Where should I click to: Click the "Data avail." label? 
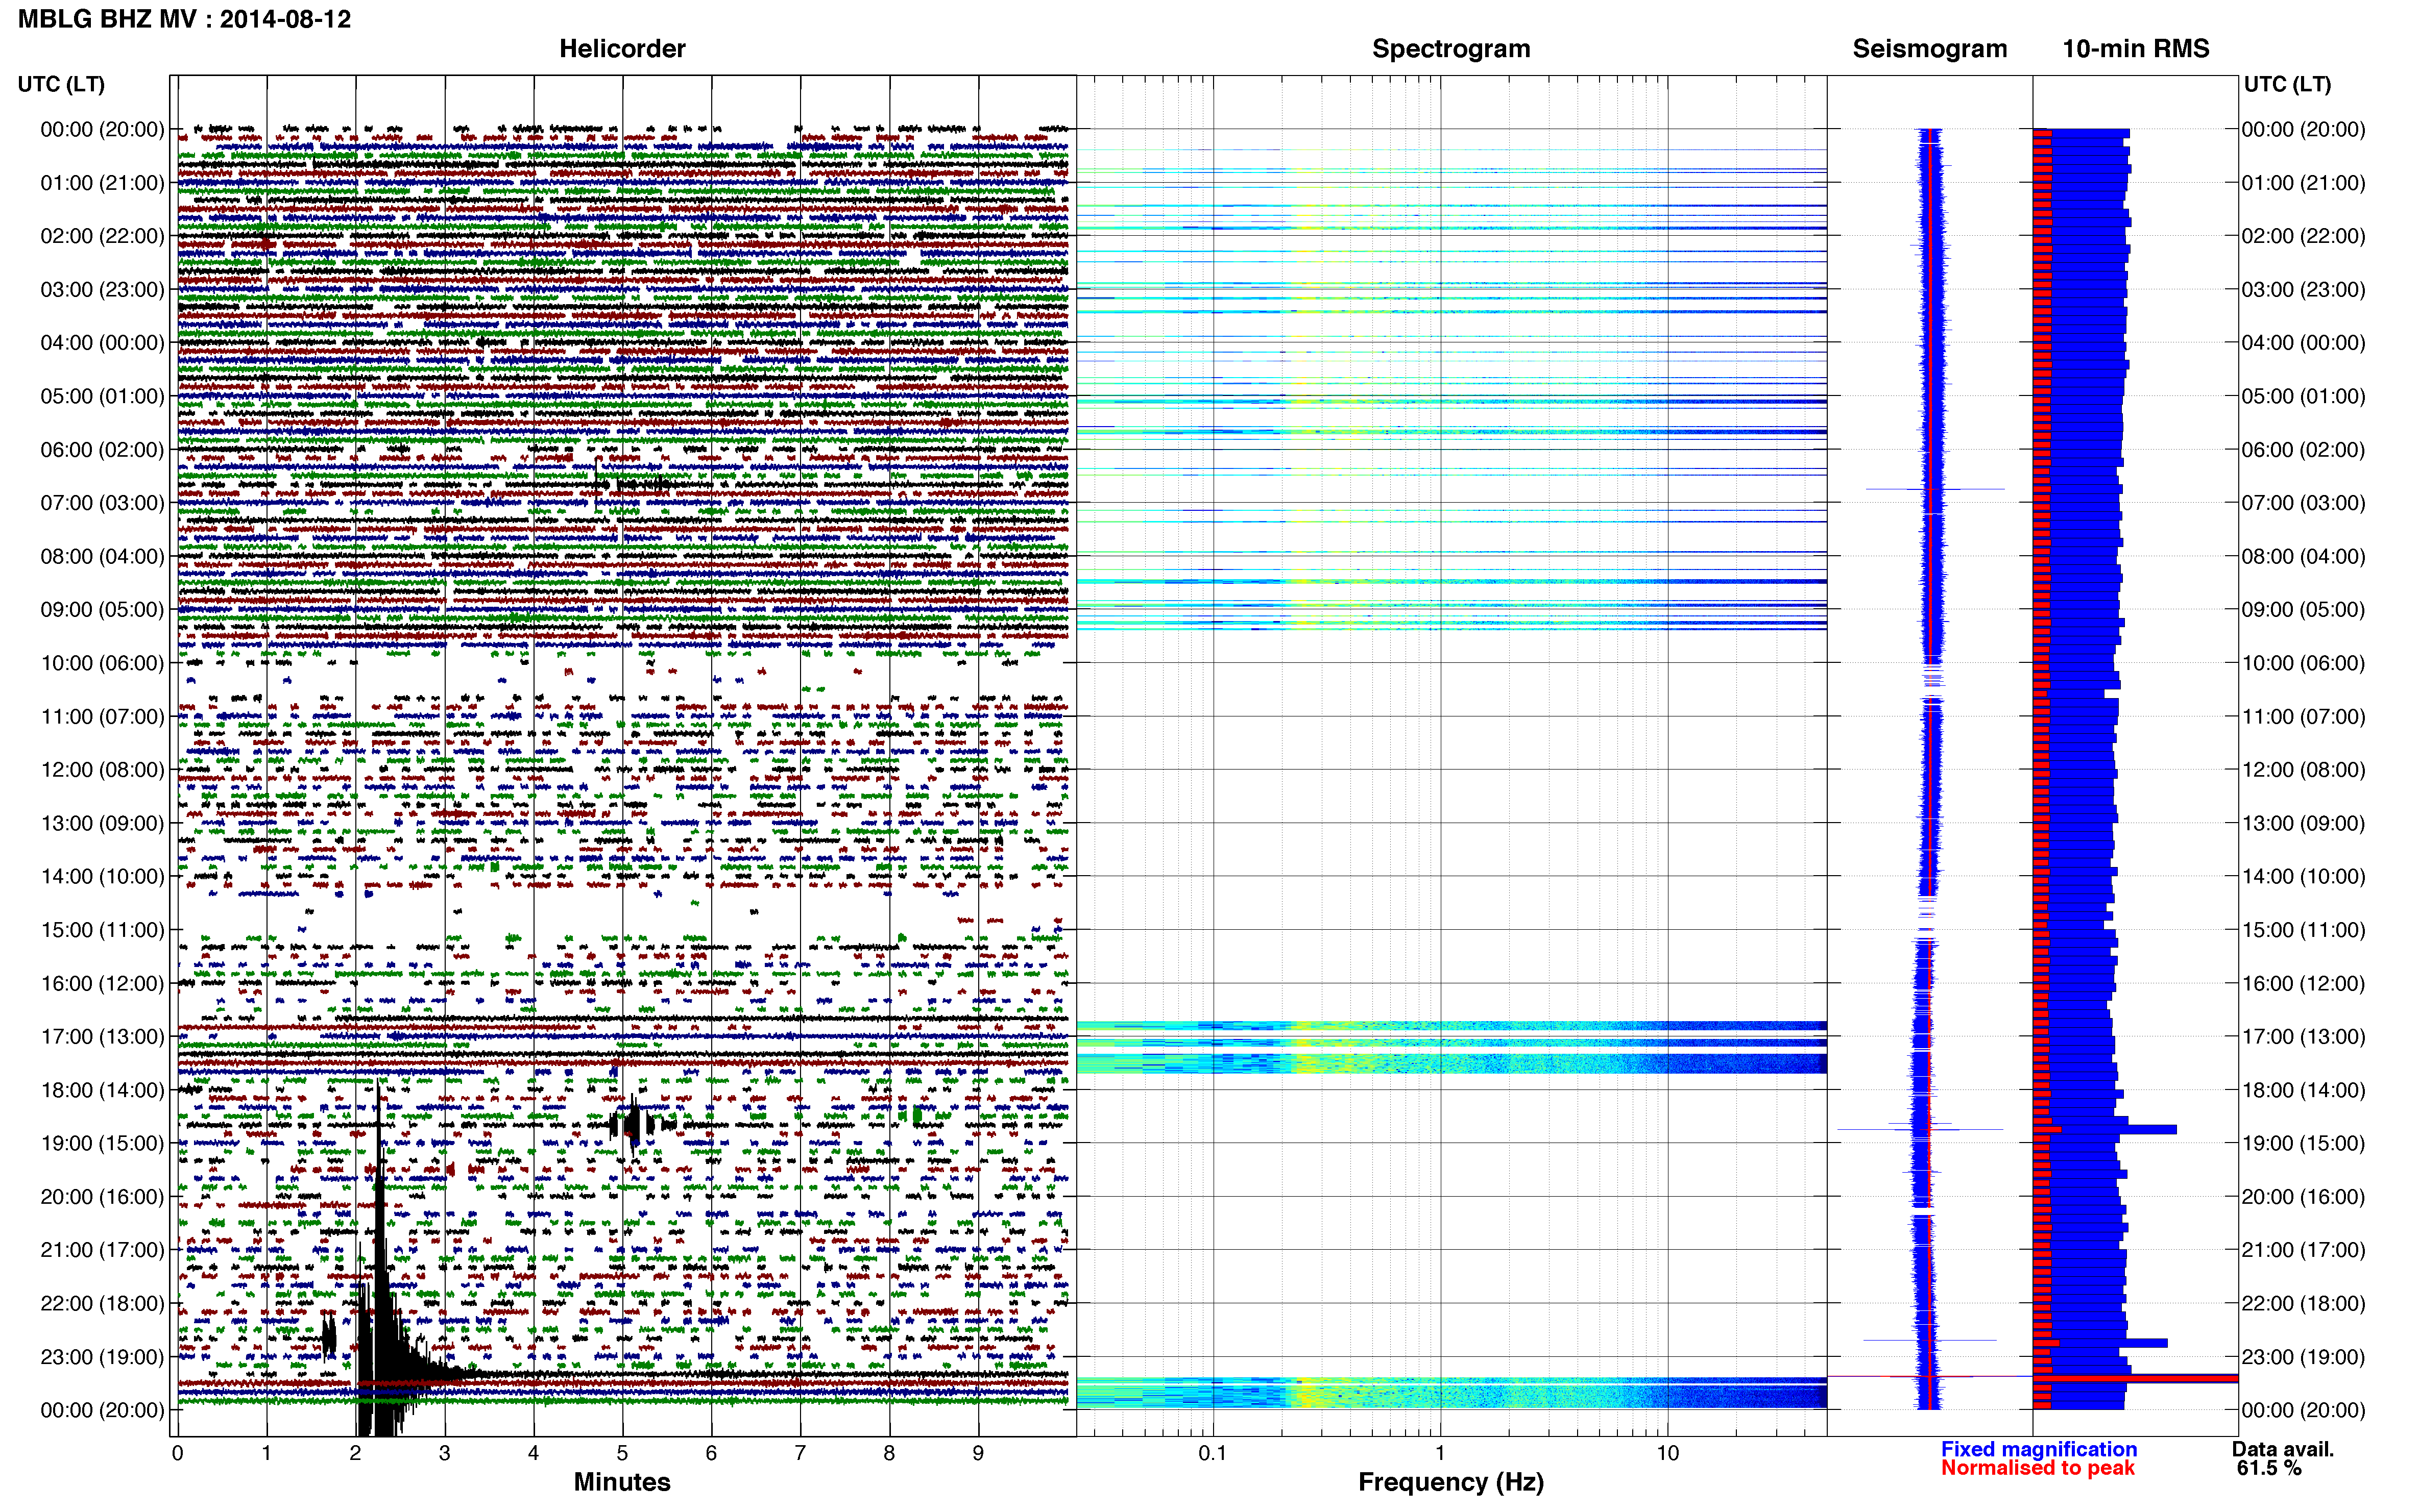[2282, 1449]
